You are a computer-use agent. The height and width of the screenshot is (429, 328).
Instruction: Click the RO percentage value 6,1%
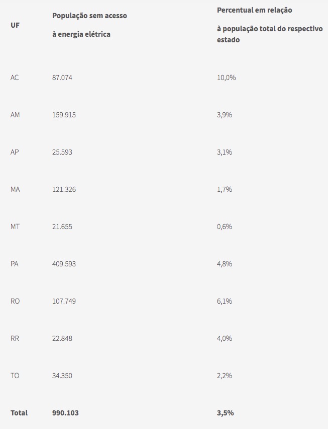click(224, 301)
